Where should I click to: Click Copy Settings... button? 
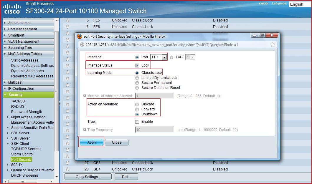(88, 177)
